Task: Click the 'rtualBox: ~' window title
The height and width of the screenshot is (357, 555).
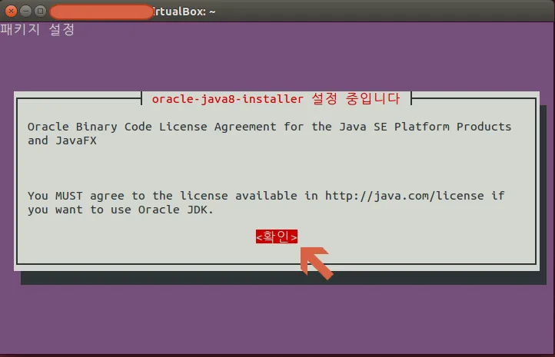Action: tap(184, 12)
